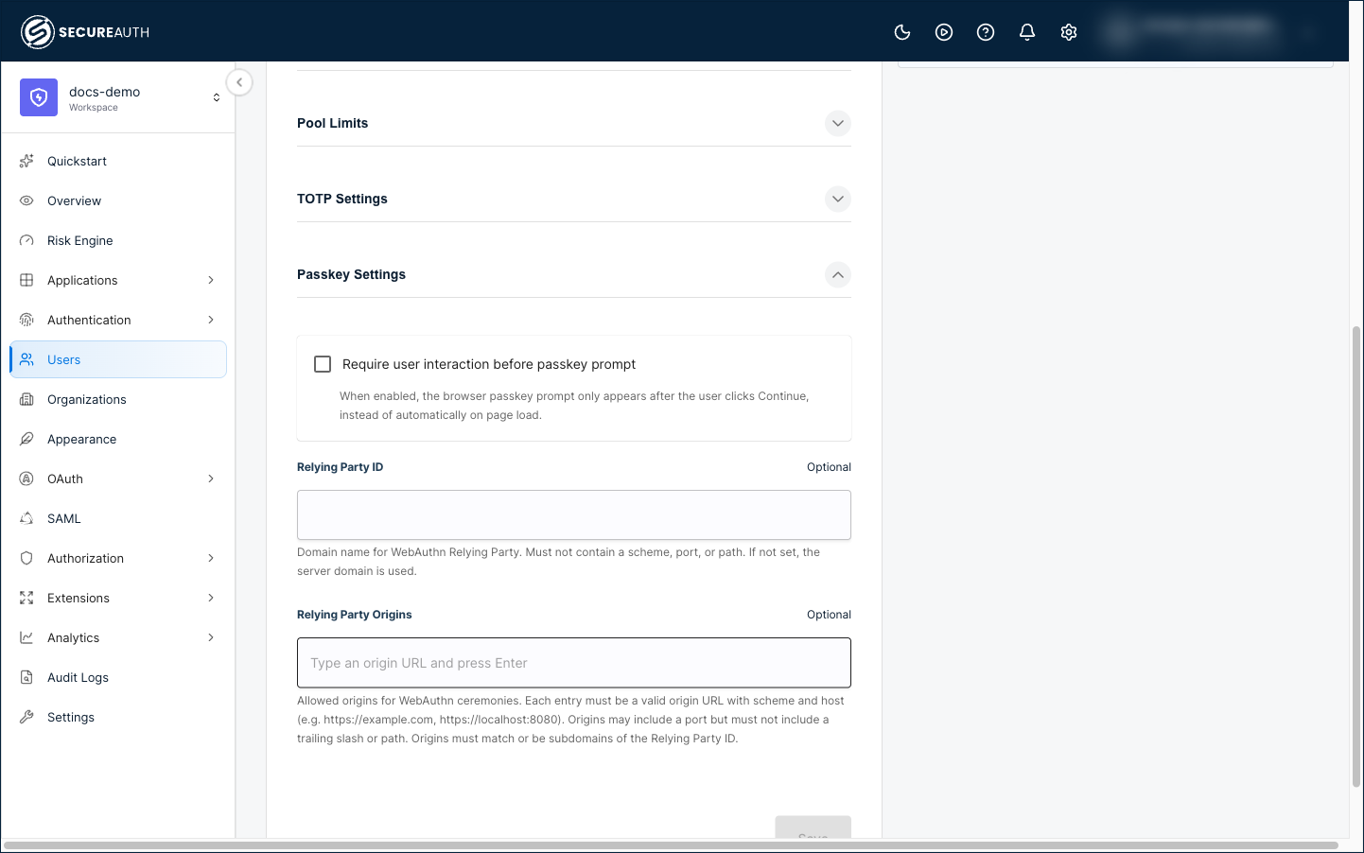Click the Authentication fingerprint icon
Viewport: 1364px width, 853px height.
[x=26, y=320]
